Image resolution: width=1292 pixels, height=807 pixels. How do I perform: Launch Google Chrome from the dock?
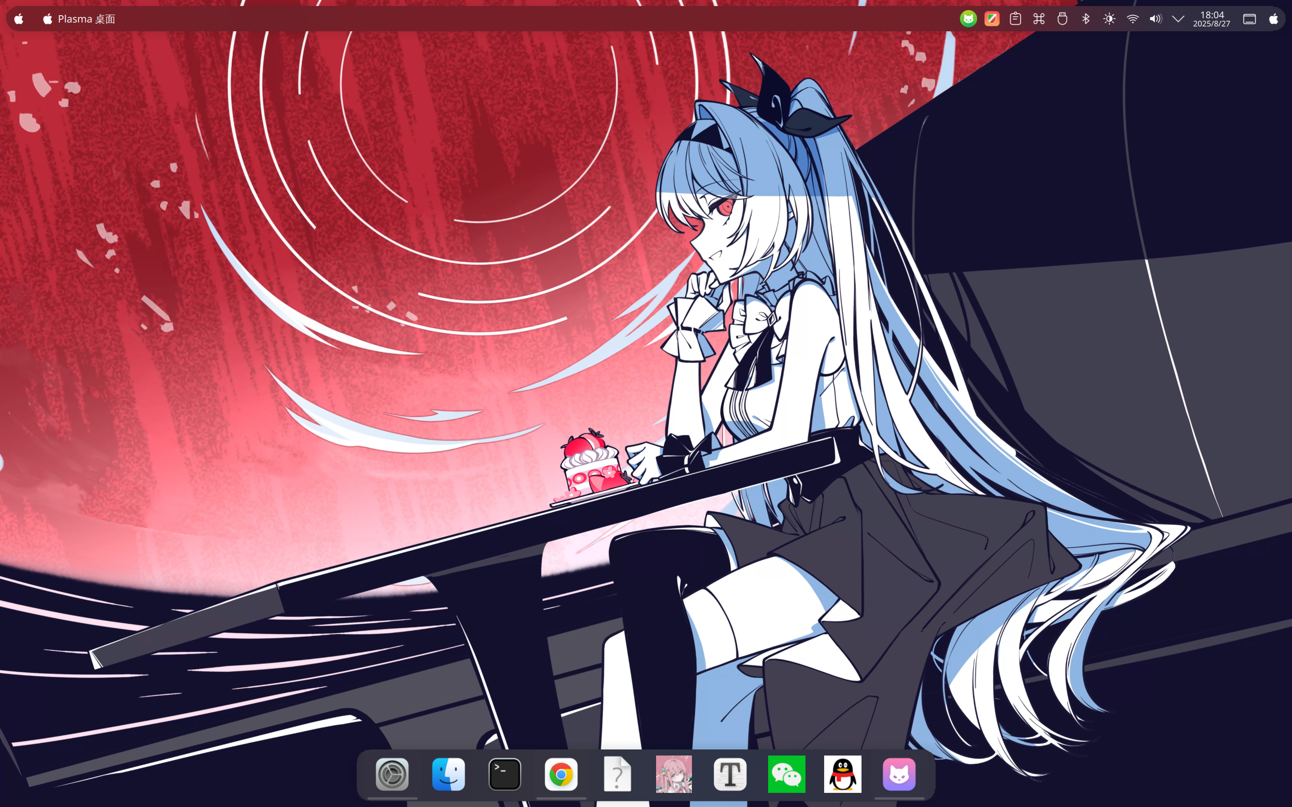(x=561, y=774)
